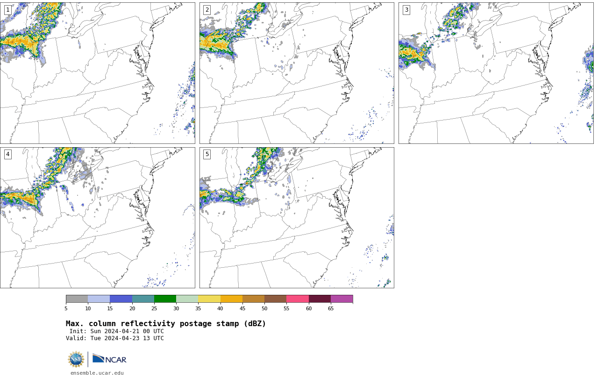The height and width of the screenshot is (378, 598).
Task: Click the 'Max. column reflectivity postage stamp (dBZ)' title
Action: pos(166,324)
